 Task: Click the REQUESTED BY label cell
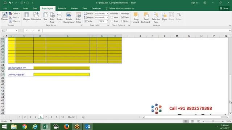coord(17,68)
